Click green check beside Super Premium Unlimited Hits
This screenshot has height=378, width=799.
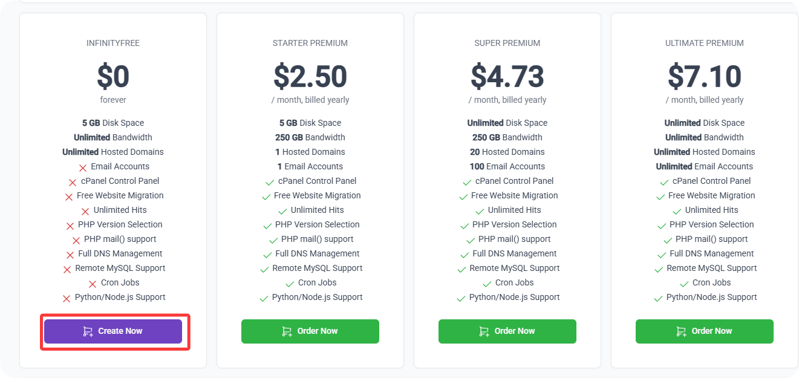[x=480, y=211]
